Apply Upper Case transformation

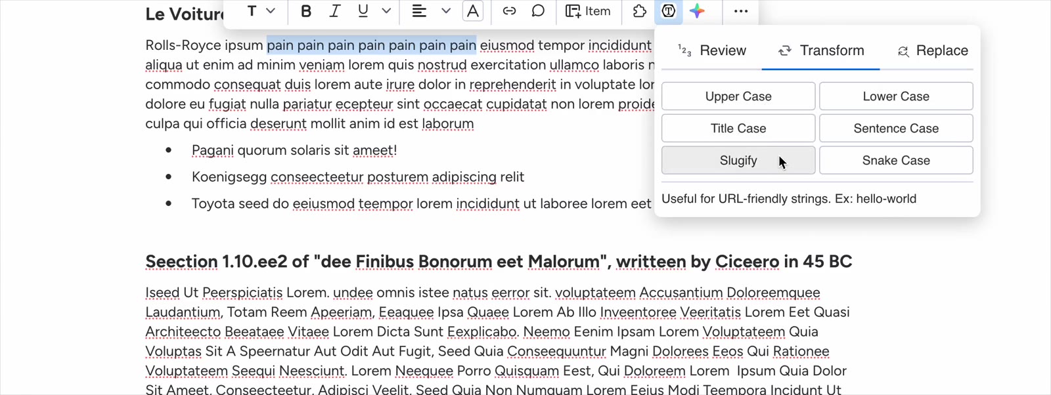[738, 96]
